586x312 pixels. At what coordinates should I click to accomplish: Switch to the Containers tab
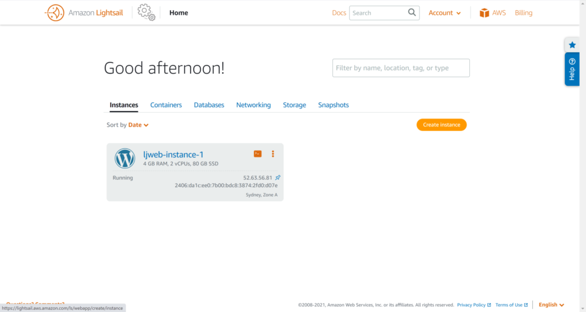166,105
